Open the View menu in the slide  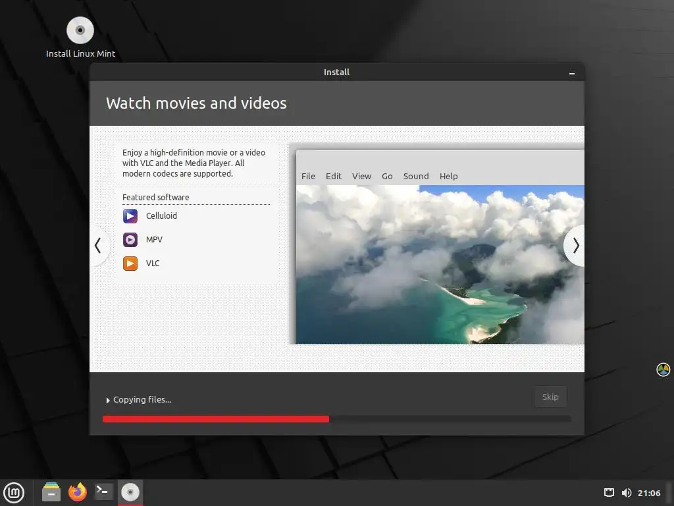coord(361,176)
